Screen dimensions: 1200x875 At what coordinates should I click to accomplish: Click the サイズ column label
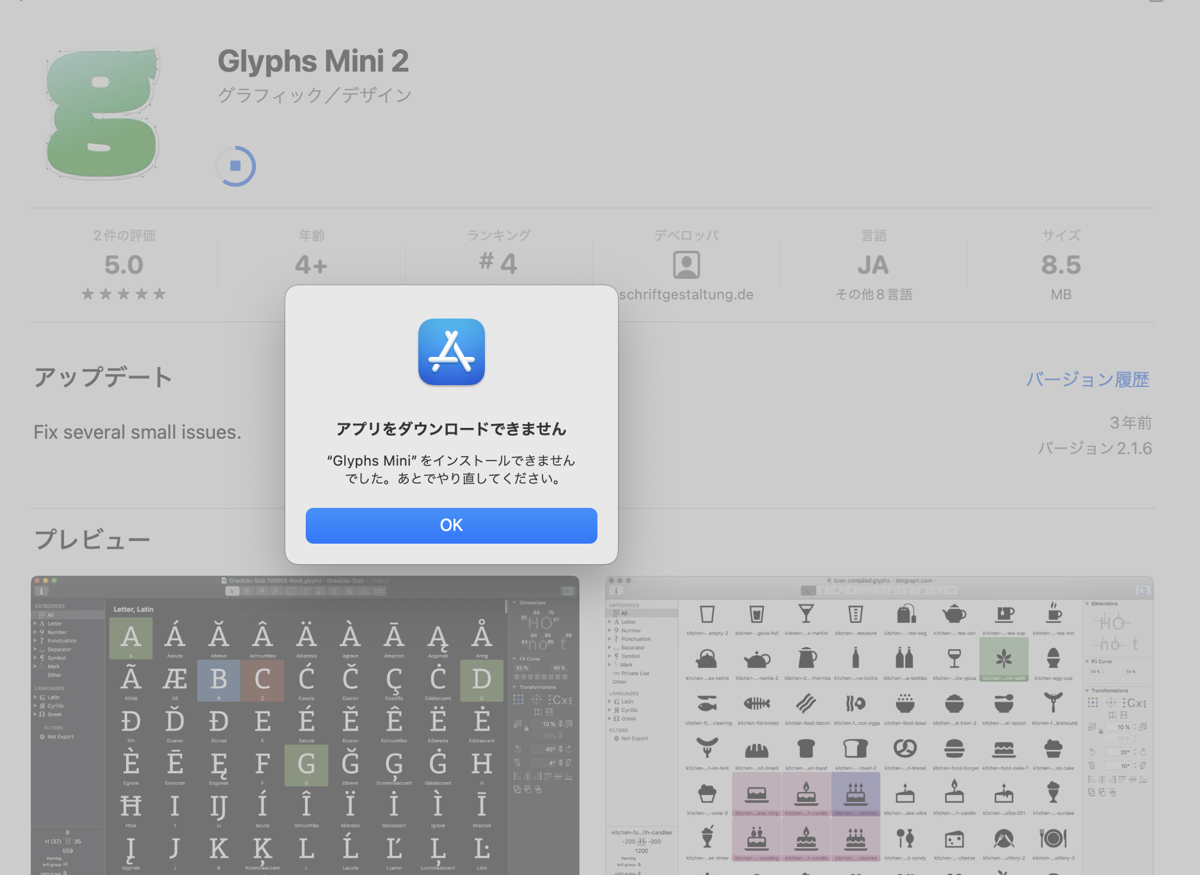1061,235
